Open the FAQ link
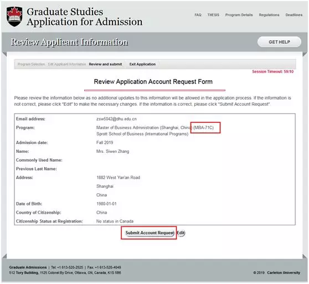The width and height of the screenshot is (309, 284). pos(198,15)
